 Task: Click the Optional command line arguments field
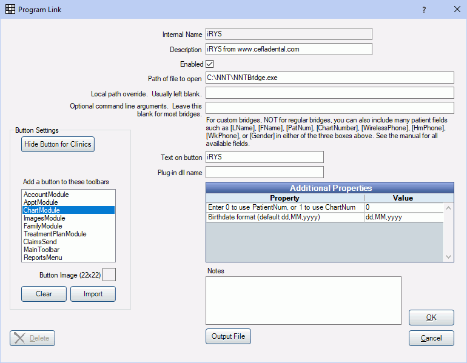(330, 108)
